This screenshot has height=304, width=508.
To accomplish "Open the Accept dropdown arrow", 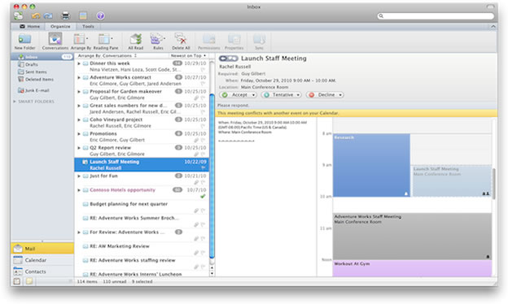I will [254, 95].
